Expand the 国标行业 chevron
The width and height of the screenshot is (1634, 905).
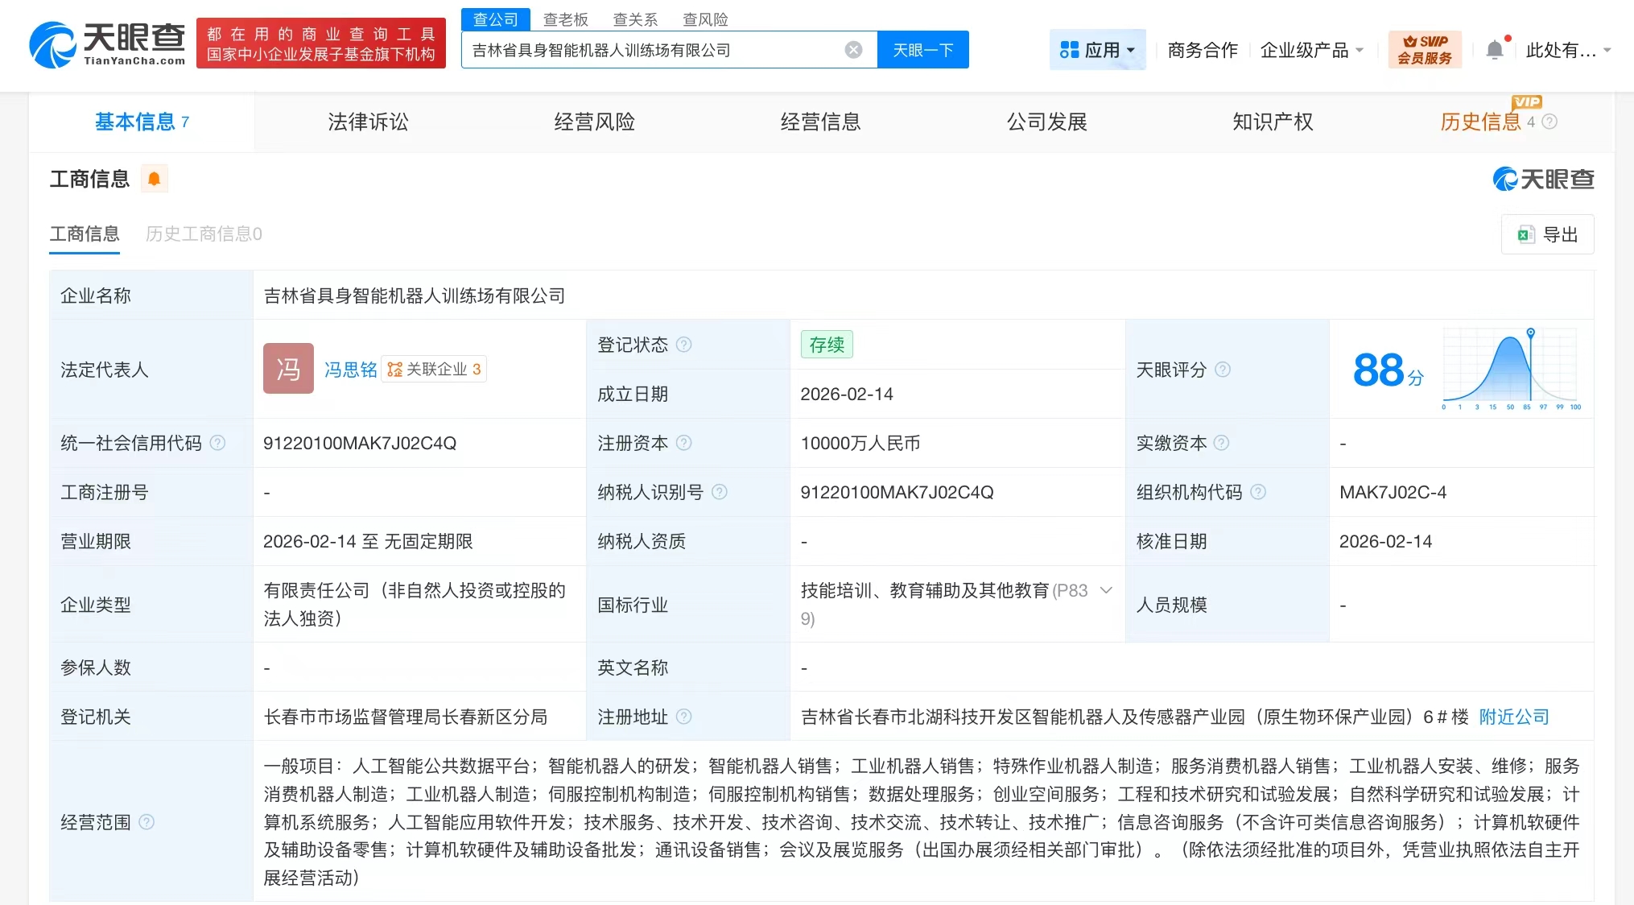click(x=1106, y=590)
